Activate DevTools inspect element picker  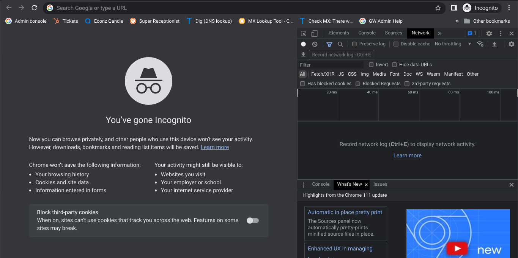(304, 33)
